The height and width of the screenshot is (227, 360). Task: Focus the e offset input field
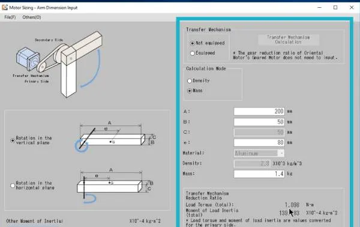[259, 142]
